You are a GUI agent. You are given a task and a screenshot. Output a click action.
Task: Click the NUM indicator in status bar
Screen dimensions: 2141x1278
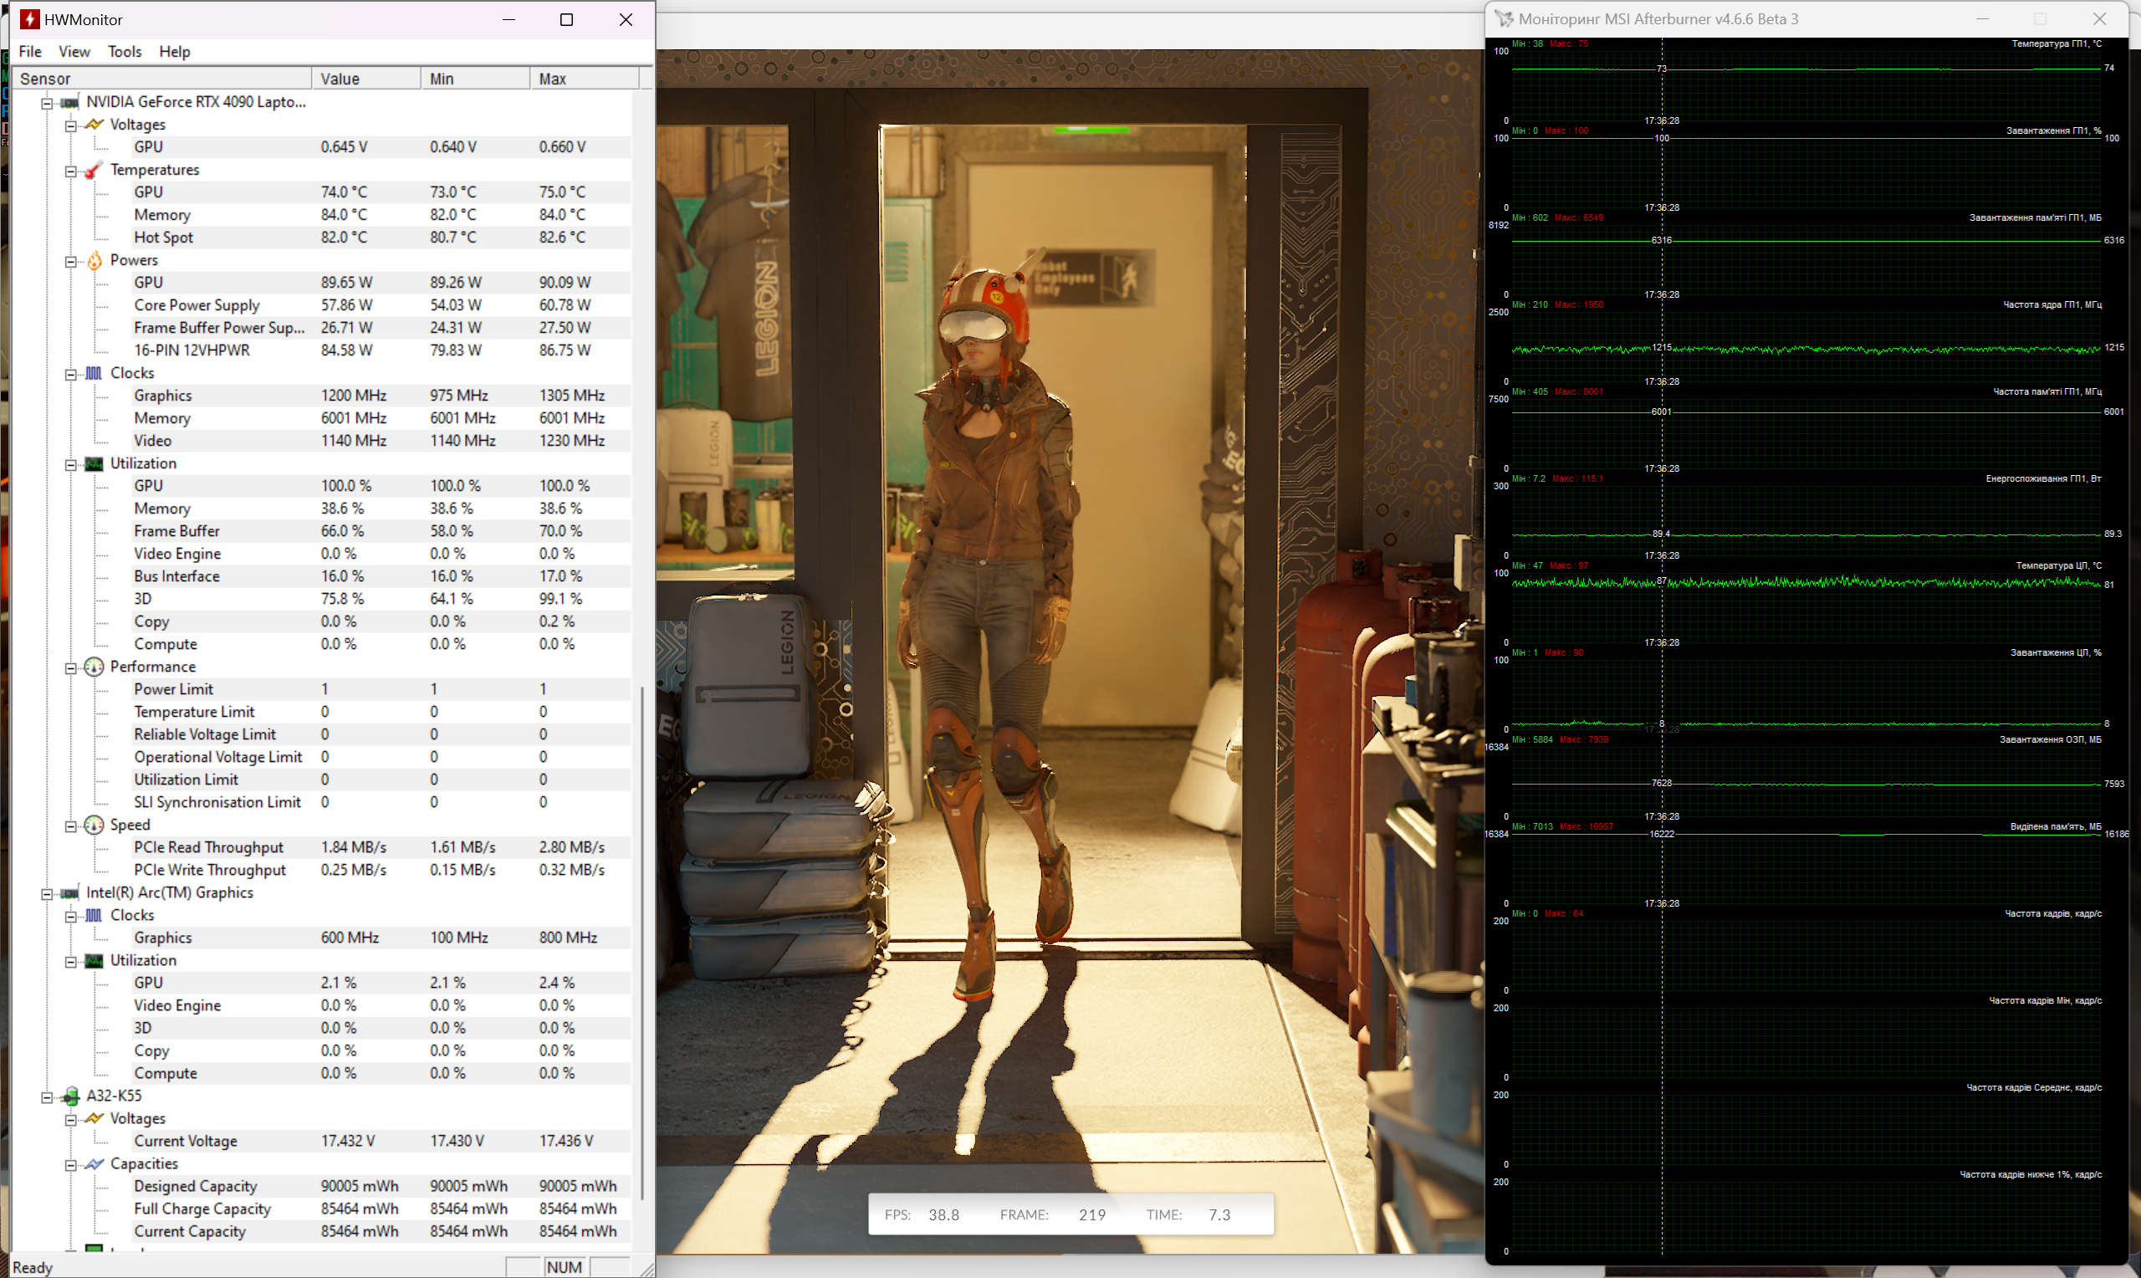(x=565, y=1267)
